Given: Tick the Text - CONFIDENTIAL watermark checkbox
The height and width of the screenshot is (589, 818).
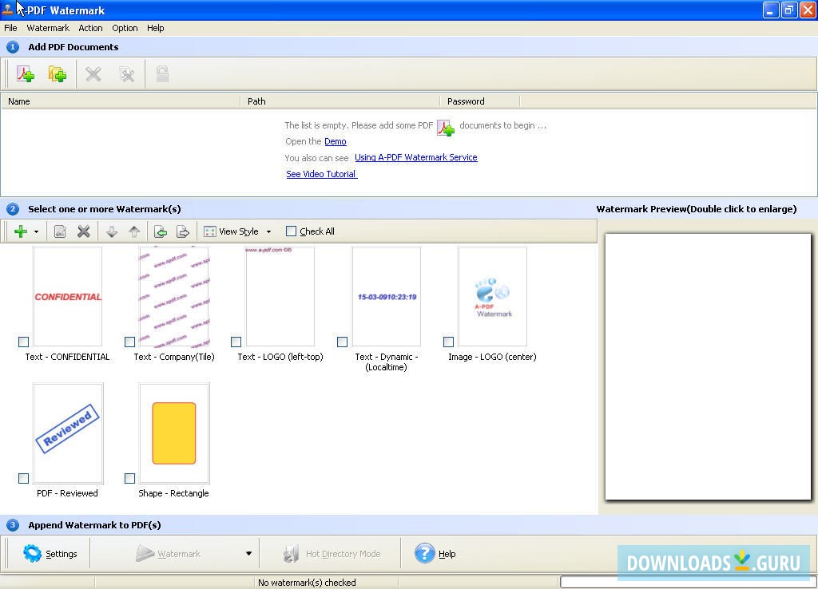Looking at the screenshot, I should 24,342.
